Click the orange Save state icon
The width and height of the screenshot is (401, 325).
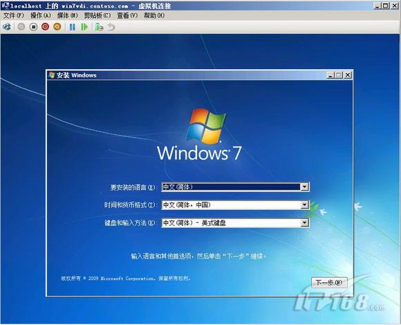pyautogui.click(x=57, y=27)
